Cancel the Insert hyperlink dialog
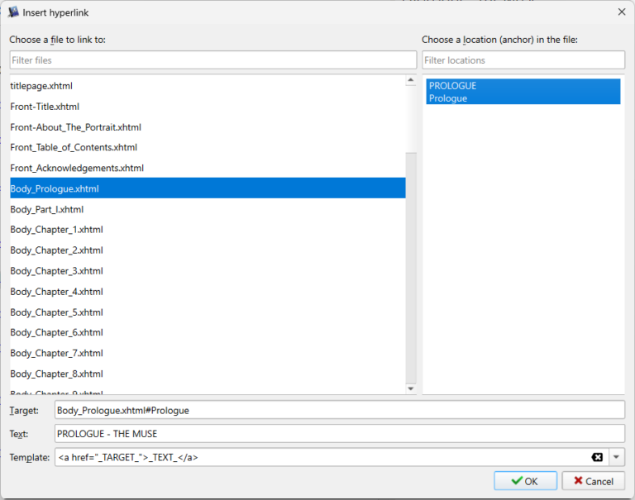The width and height of the screenshot is (635, 500). pyautogui.click(x=593, y=481)
